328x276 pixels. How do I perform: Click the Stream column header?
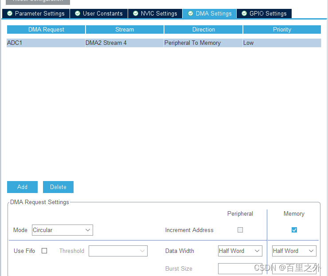point(125,30)
